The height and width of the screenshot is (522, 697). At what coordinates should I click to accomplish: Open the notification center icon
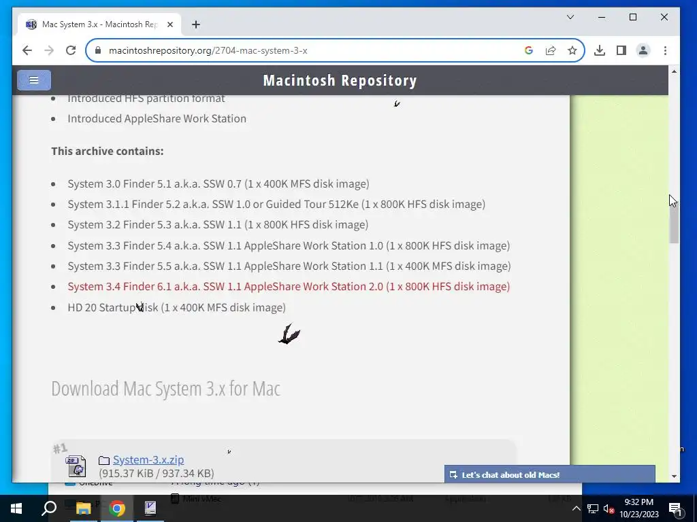676,508
